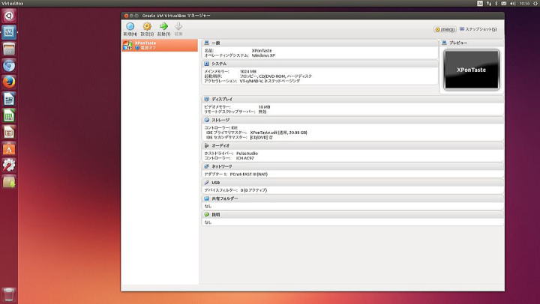Start the VM with 起動(T) green arrow
This screenshot has height=304, width=540.
click(164, 26)
